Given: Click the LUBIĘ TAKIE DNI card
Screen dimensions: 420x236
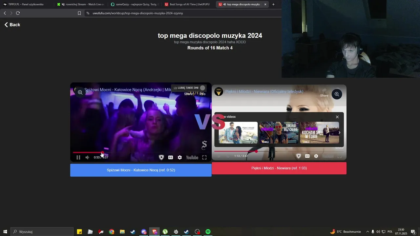Looking at the screenshot, I should pyautogui.click(x=190, y=88).
